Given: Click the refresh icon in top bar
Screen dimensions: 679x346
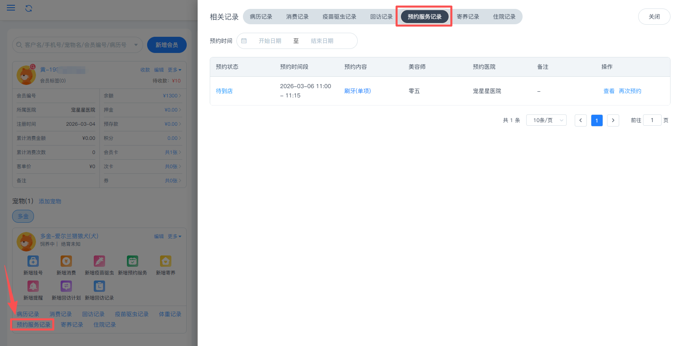Looking at the screenshot, I should point(29,8).
